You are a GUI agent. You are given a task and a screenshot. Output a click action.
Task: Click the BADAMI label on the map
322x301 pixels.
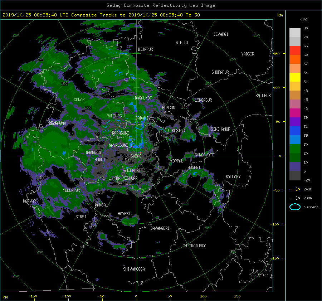click(142, 118)
